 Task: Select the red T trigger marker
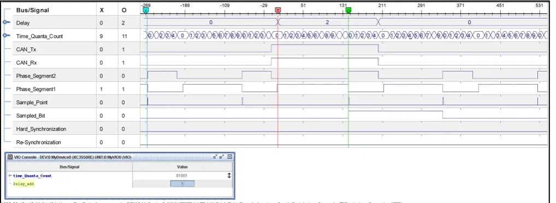tap(278, 10)
